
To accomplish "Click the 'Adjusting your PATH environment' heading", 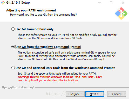I will pyautogui.click(x=31, y=10).
